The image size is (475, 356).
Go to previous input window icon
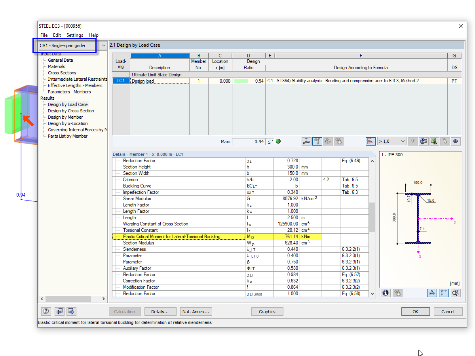[59, 311]
